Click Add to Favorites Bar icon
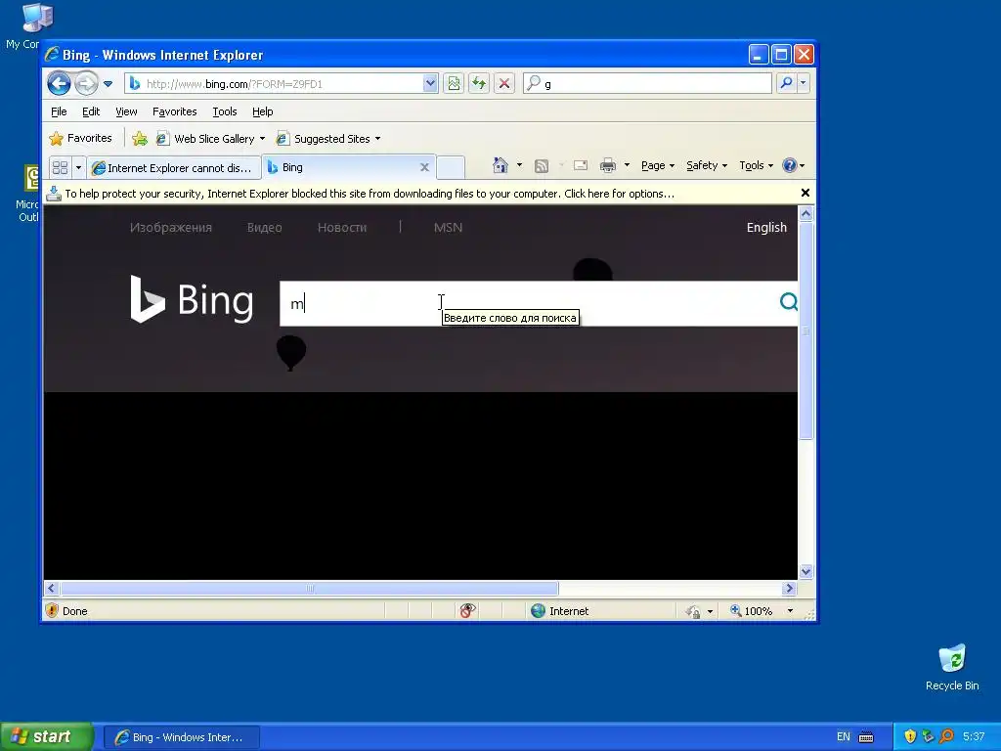The width and height of the screenshot is (1001, 751). coord(139,139)
